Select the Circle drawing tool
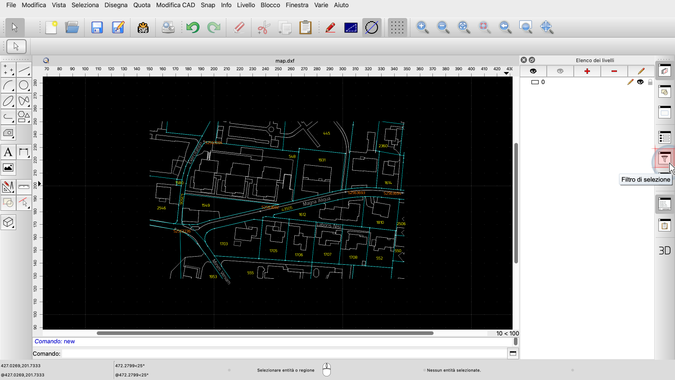Viewport: 675px width, 380px height. [24, 85]
